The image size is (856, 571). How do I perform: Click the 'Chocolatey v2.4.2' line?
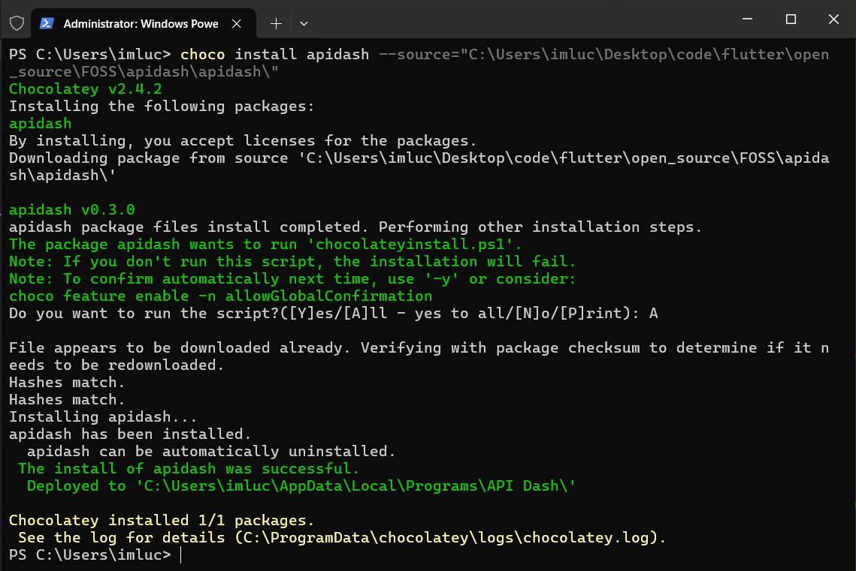tap(85, 89)
